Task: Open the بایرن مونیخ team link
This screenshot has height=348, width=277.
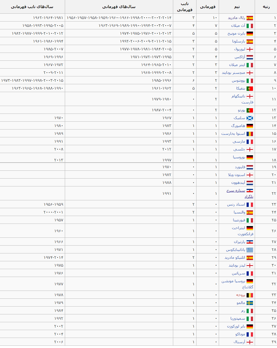Action: 236,33
